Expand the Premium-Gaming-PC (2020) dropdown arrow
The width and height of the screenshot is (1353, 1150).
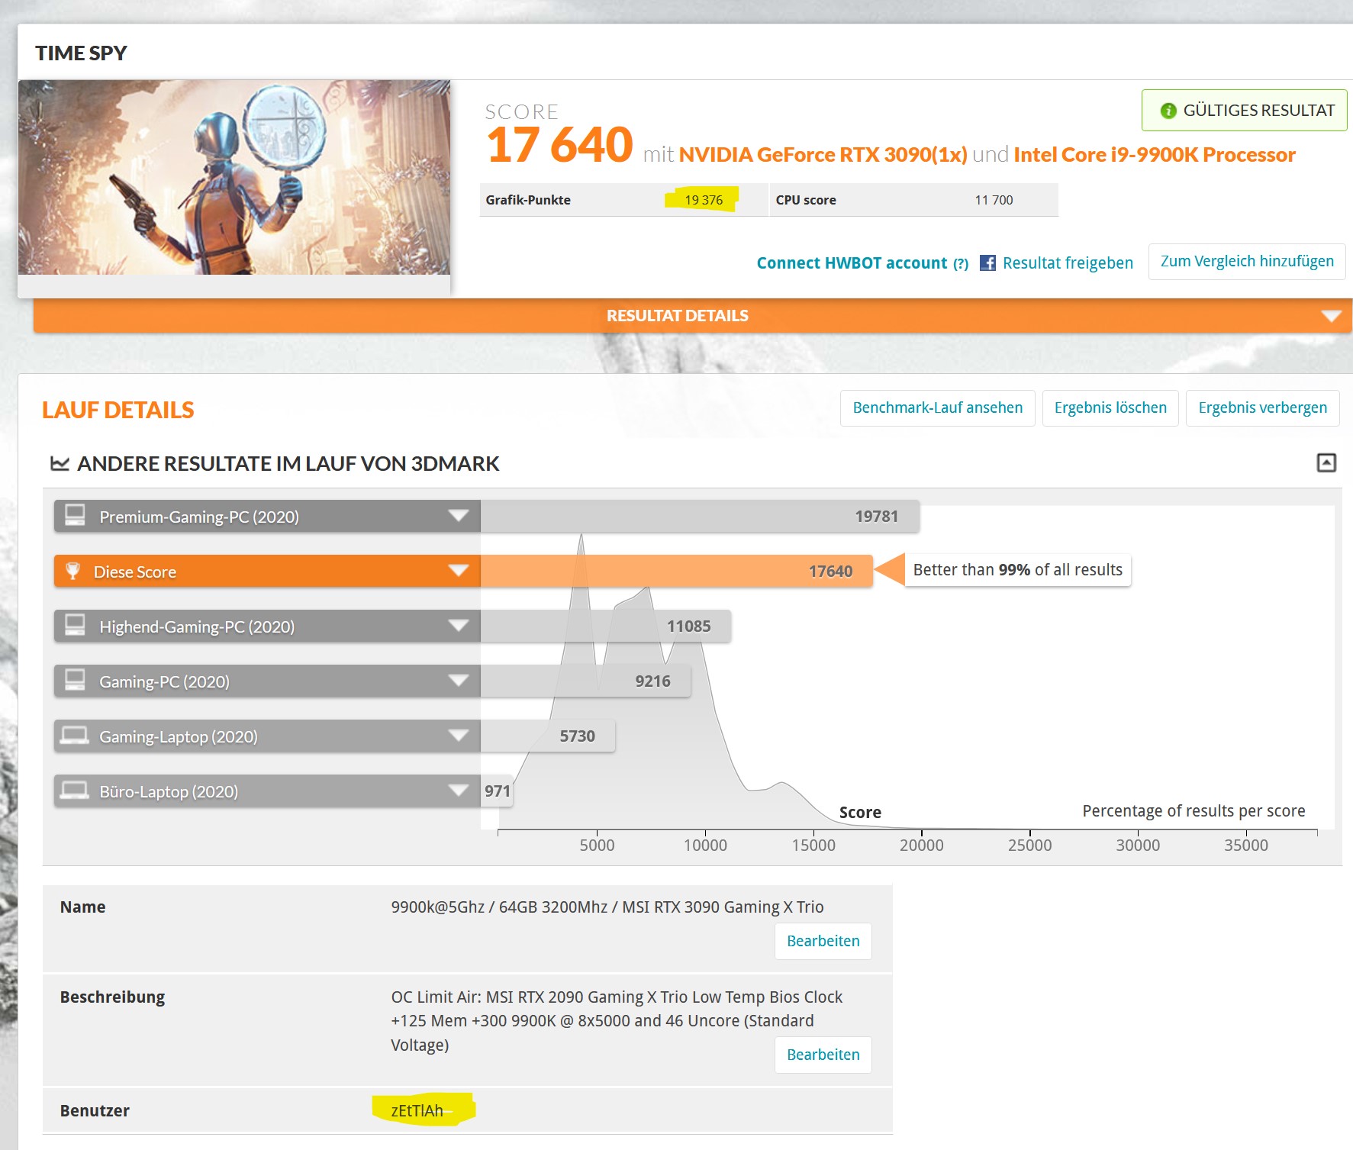[x=458, y=516]
